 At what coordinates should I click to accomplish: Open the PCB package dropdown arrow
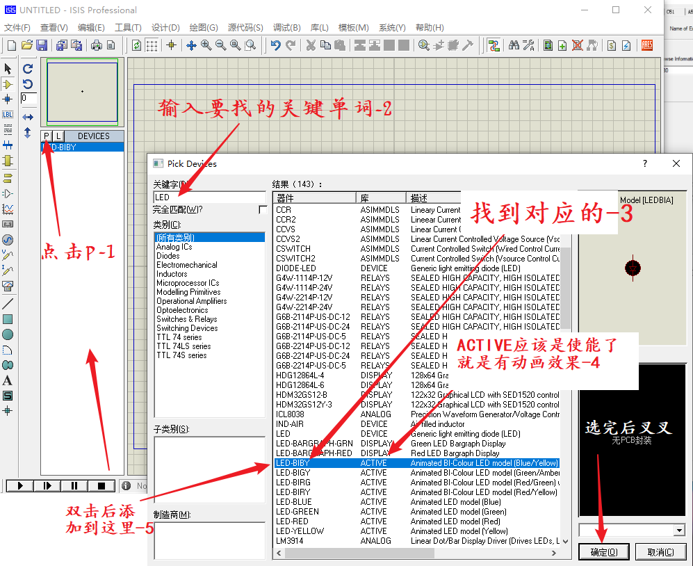679,530
